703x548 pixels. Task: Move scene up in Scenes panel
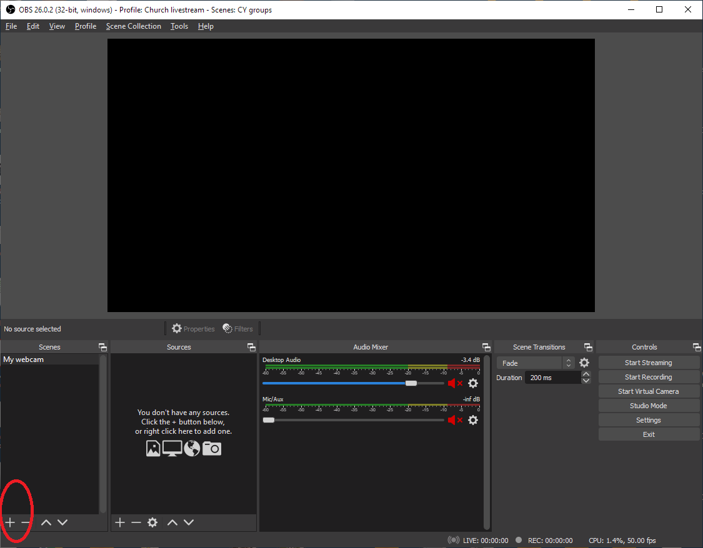tap(46, 522)
